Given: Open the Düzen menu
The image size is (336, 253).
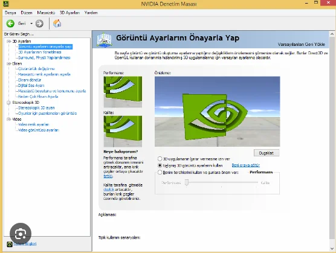Looking at the screenshot, I should click(27, 13).
